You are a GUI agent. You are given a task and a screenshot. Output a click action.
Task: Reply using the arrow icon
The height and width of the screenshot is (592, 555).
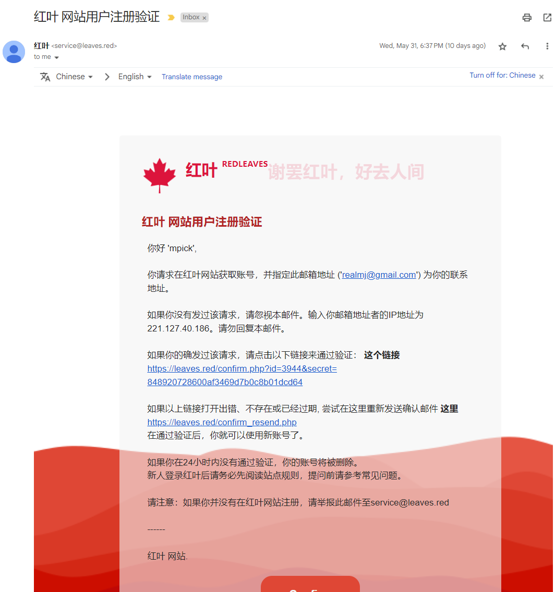coord(525,46)
